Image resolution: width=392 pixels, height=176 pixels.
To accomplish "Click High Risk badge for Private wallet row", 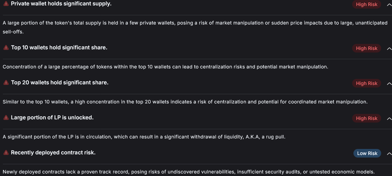I will pos(367,4).
